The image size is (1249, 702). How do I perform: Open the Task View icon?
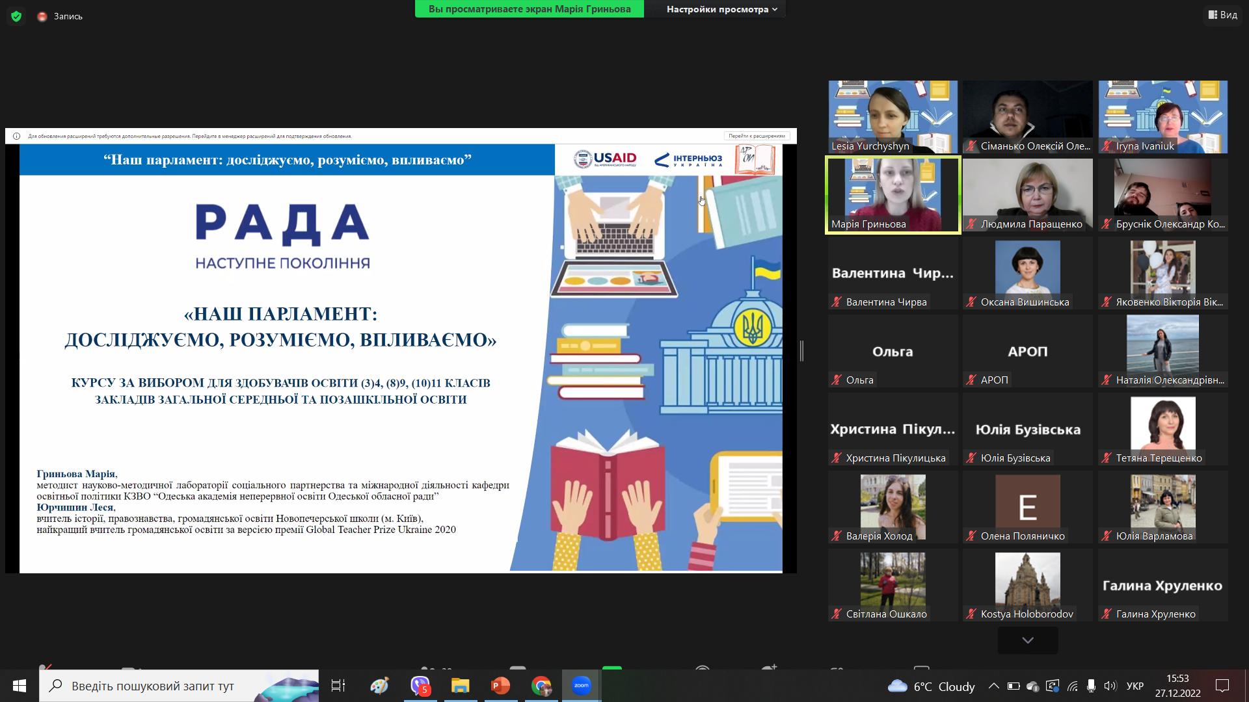point(338,686)
